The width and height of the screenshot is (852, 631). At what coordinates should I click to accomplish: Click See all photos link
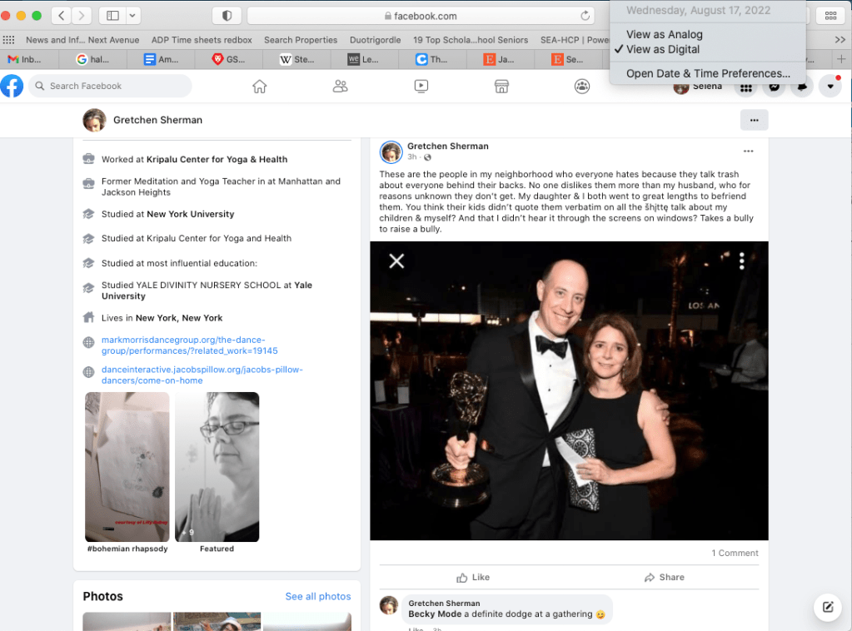tap(317, 596)
